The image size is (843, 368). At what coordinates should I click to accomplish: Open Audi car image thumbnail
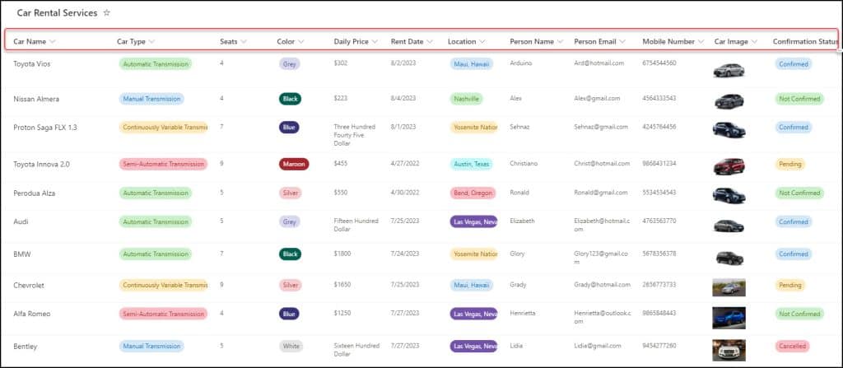[729, 226]
